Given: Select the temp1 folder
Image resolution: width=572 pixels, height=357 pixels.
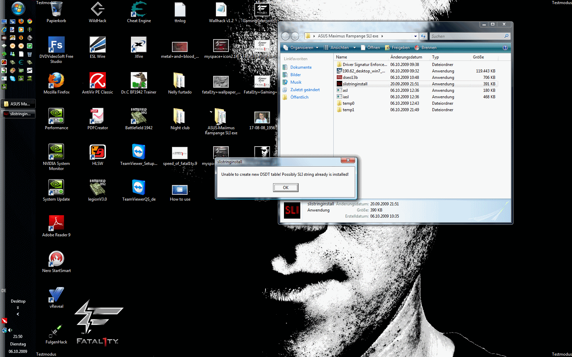Looking at the screenshot, I should pyautogui.click(x=416, y=110).
